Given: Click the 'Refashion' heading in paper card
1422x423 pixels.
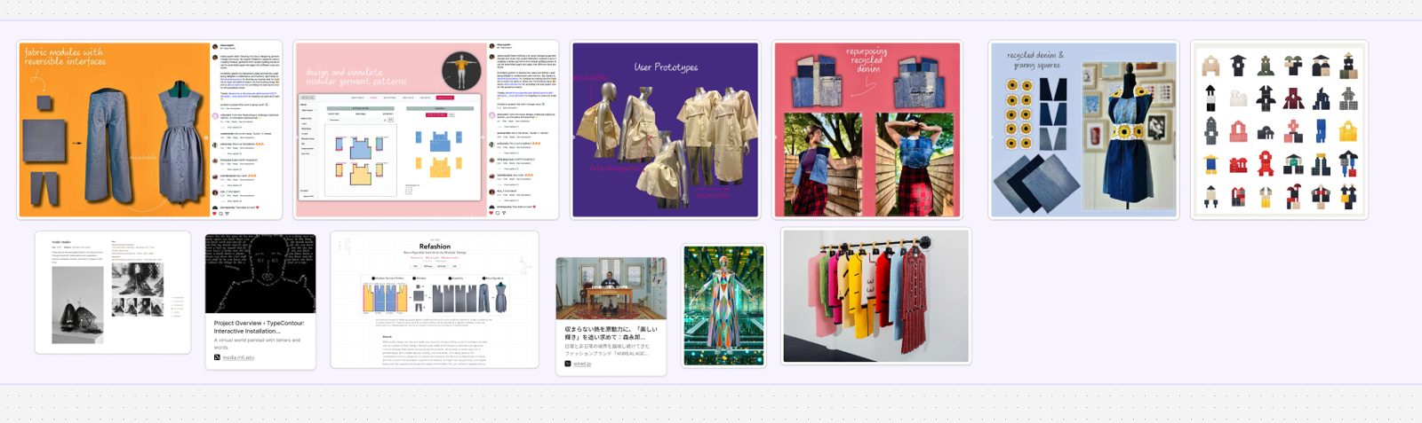Looking at the screenshot, I should point(435,247).
